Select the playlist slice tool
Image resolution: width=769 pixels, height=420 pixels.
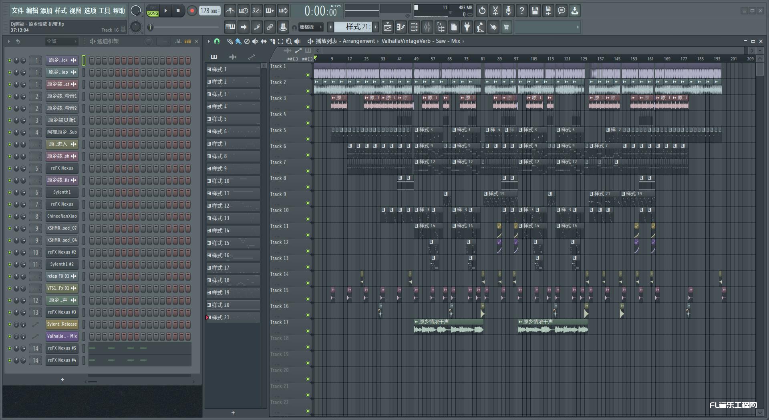coord(272,41)
